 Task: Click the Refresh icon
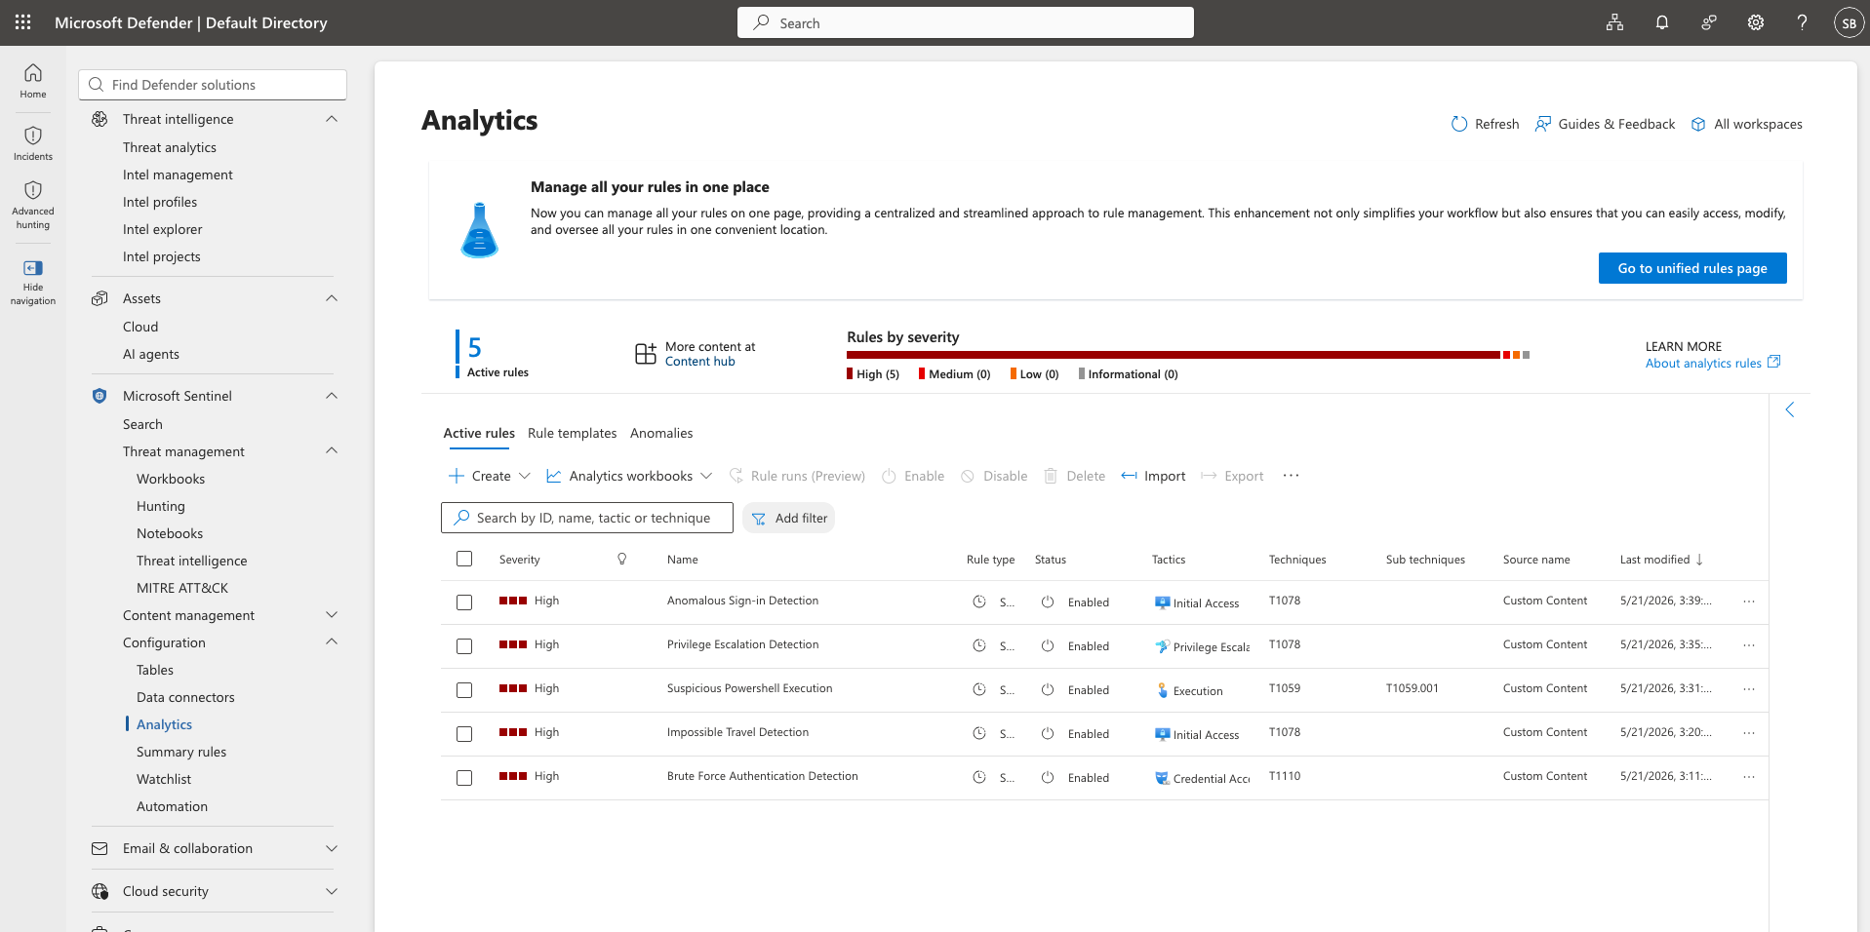pos(1459,124)
